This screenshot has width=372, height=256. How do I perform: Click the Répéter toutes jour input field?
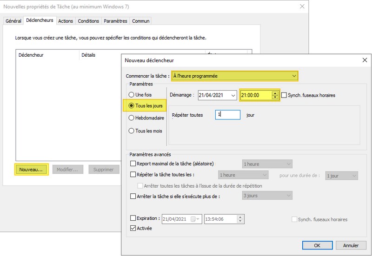click(227, 115)
